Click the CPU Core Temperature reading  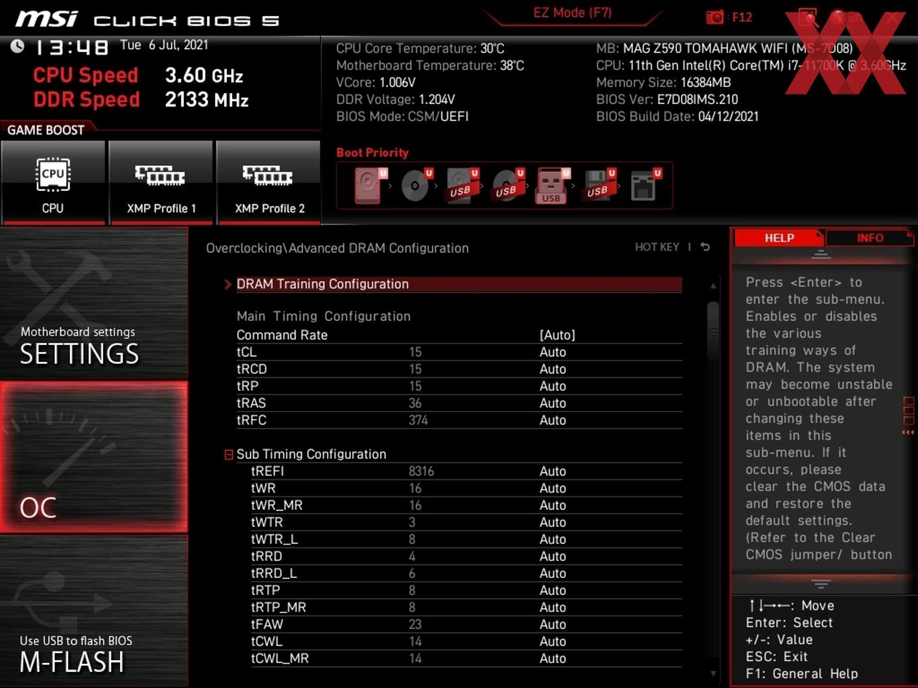pos(421,49)
